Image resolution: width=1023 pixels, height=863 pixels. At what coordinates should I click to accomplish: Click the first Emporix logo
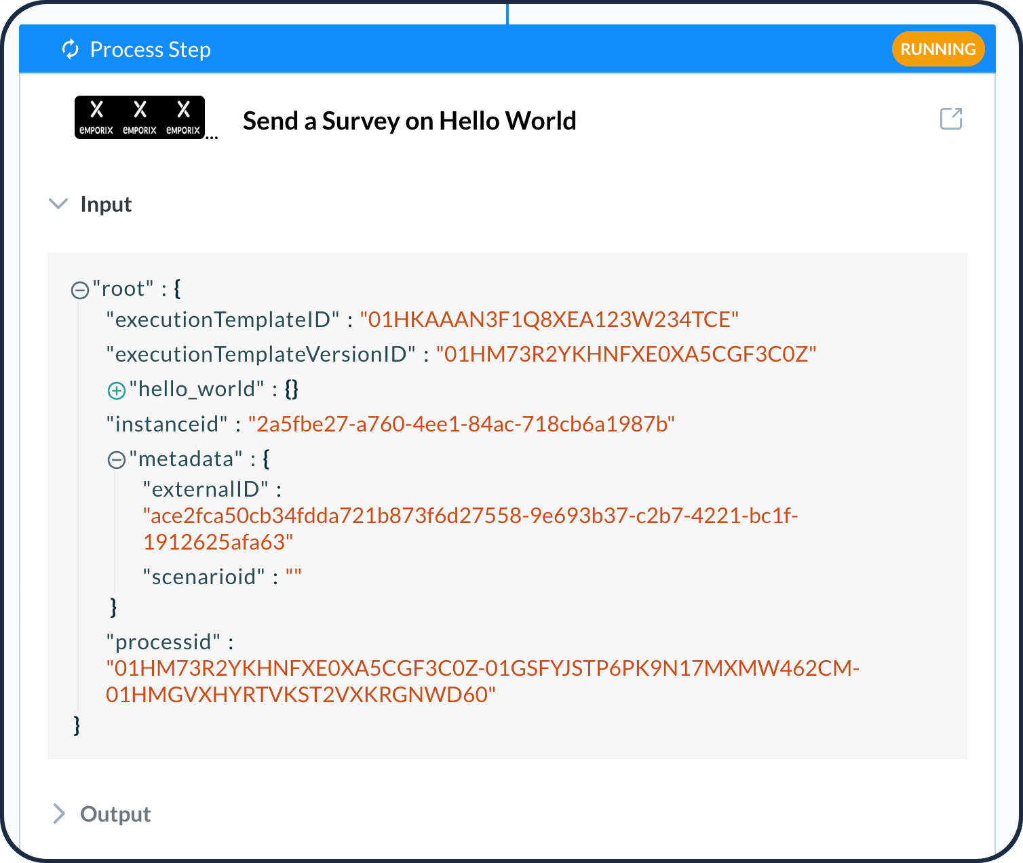pos(96,117)
